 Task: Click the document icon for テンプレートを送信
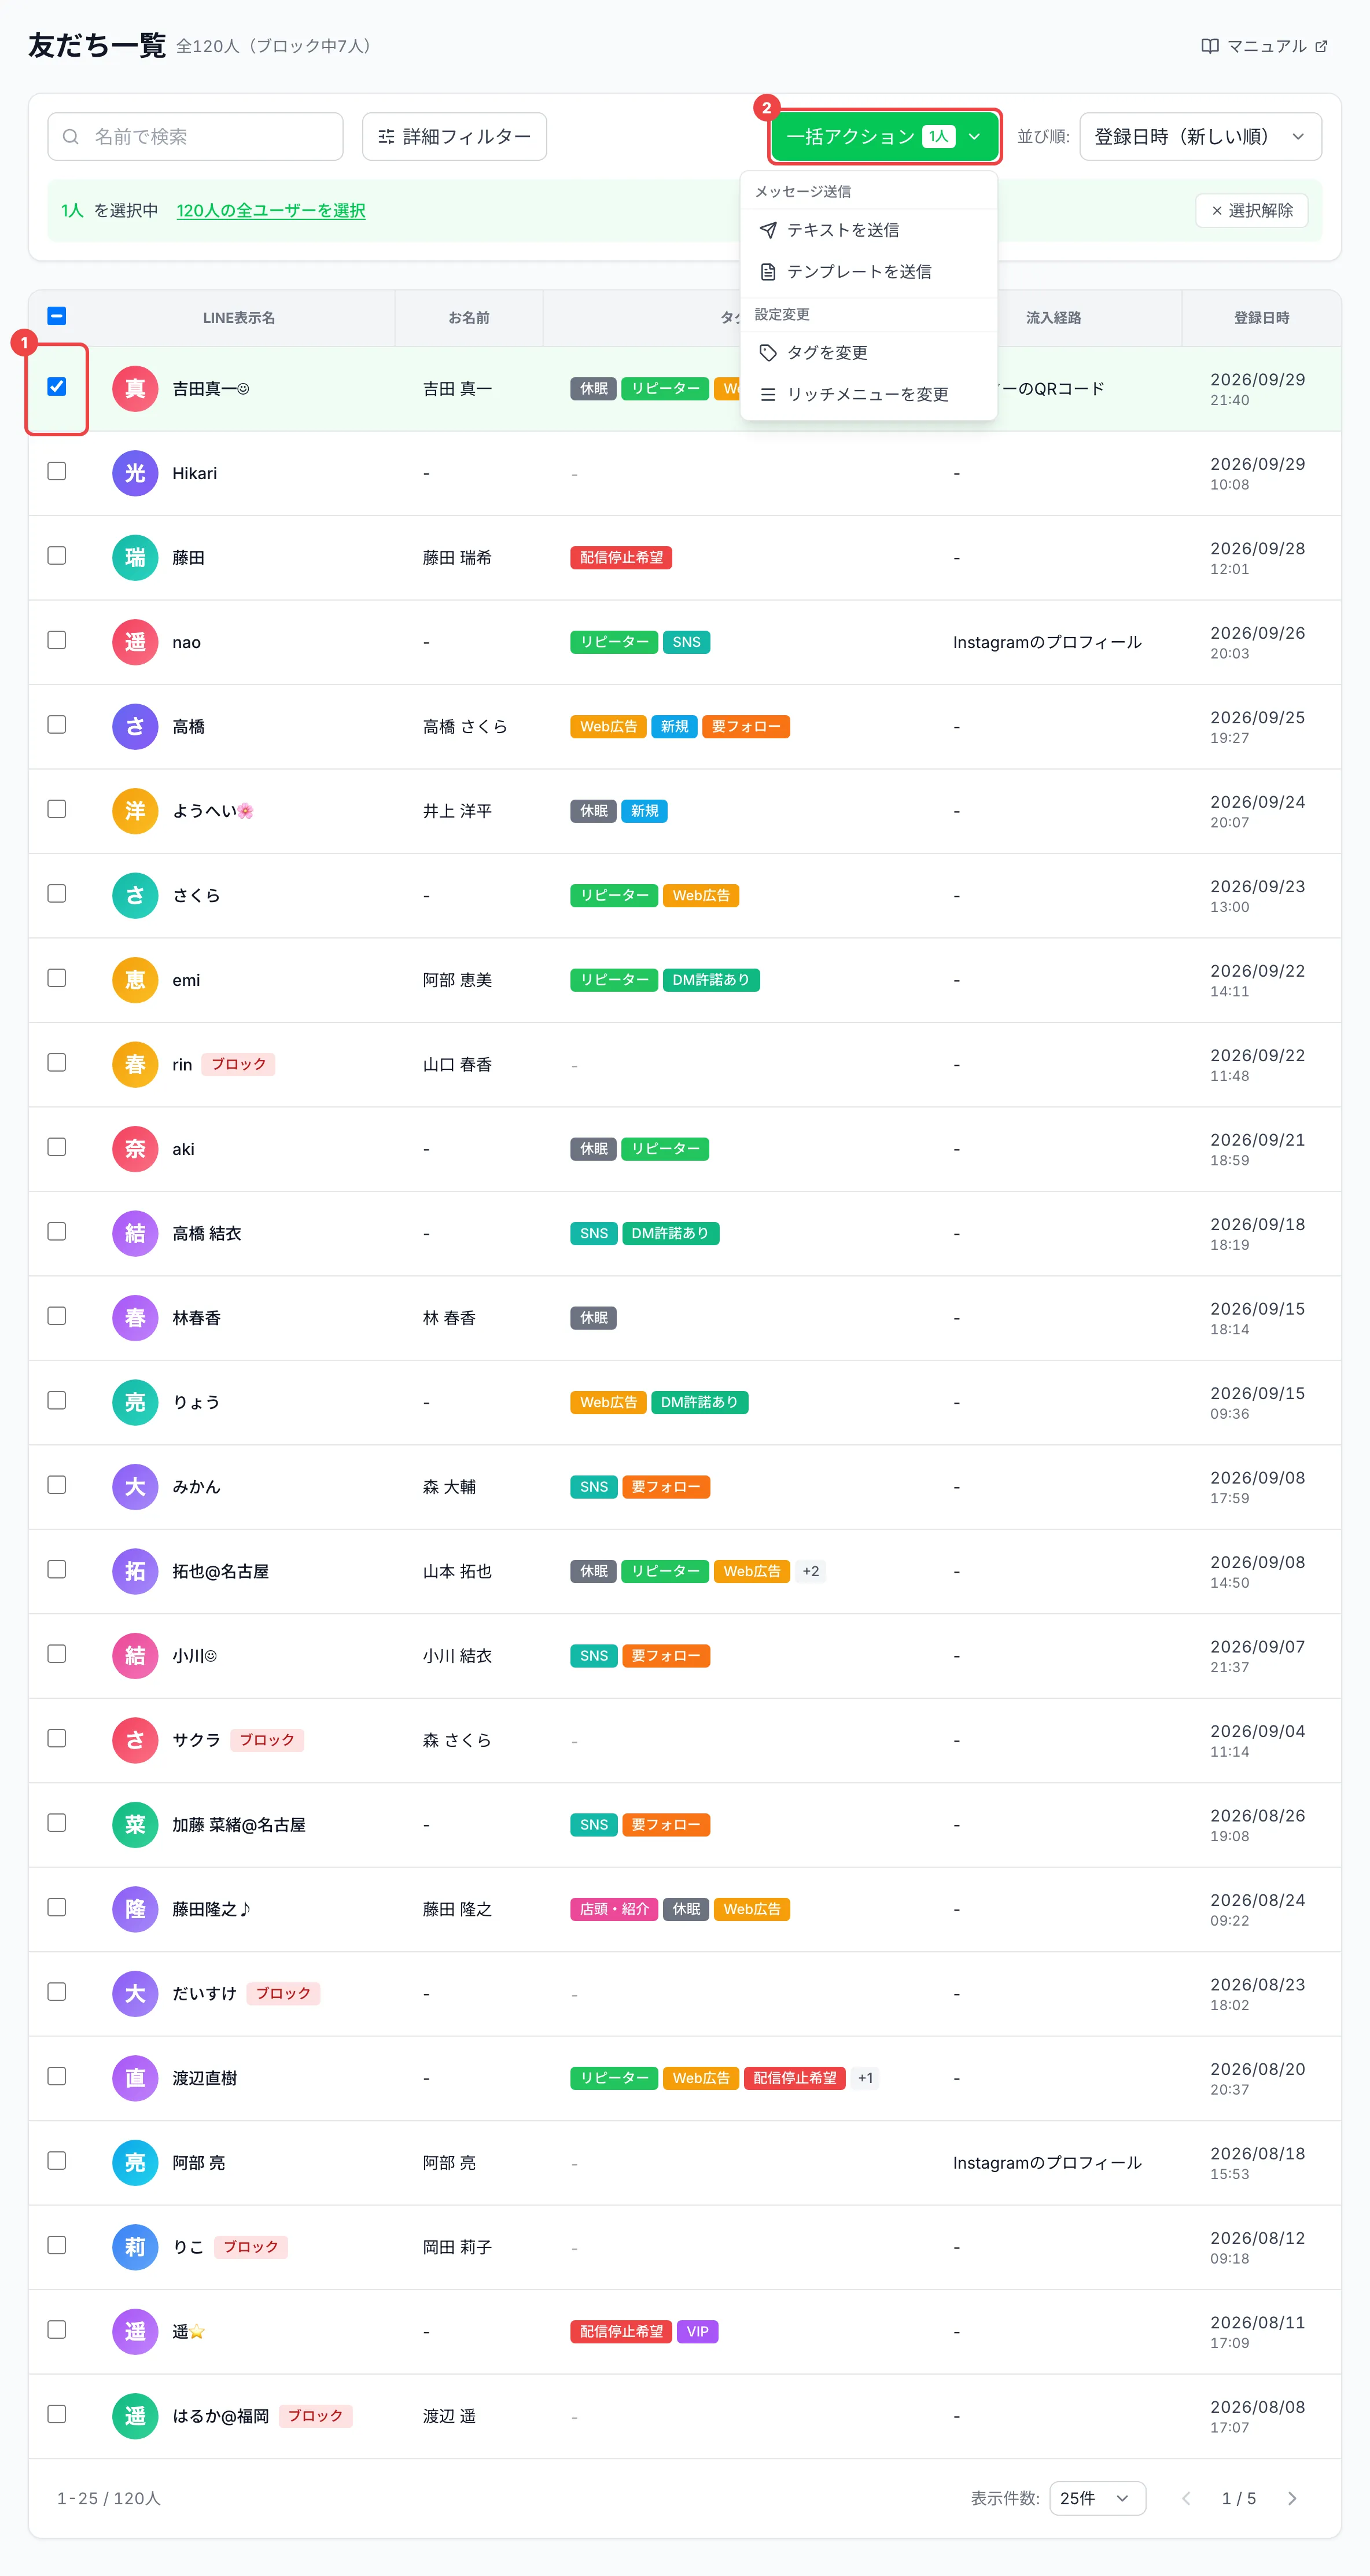tap(768, 272)
